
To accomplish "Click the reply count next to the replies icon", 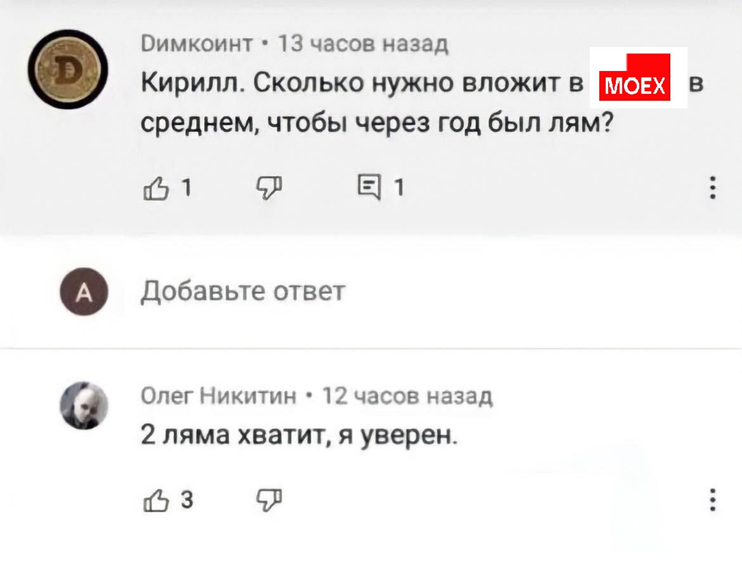I will (399, 188).
